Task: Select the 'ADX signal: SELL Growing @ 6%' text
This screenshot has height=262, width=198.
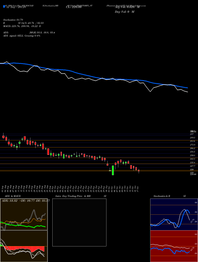Action: click(22, 36)
